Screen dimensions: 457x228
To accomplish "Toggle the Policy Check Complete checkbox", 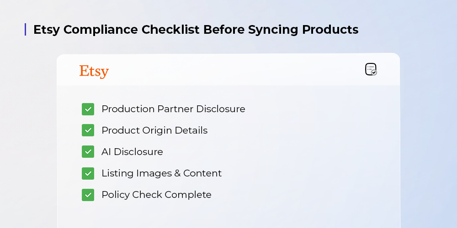I will pyautogui.click(x=88, y=195).
